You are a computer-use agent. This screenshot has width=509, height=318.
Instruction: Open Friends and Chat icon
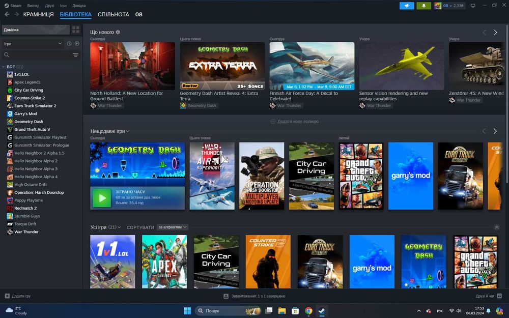point(499,296)
